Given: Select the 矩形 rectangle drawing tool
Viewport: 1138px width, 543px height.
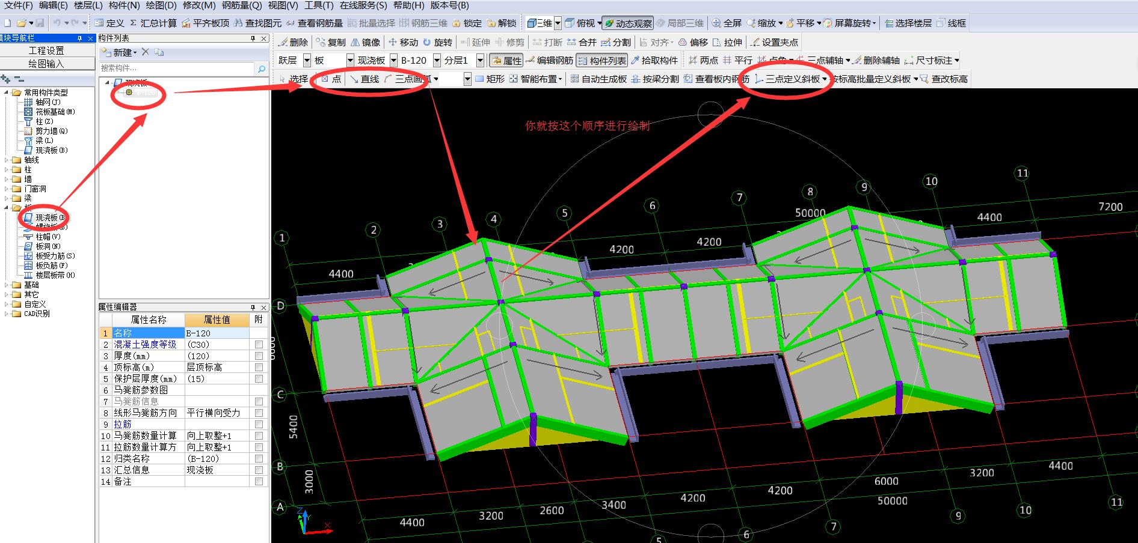Looking at the screenshot, I should 490,79.
